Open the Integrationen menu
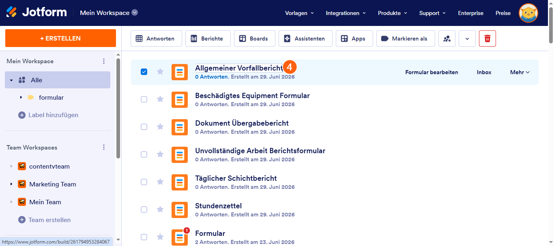Image resolution: width=554 pixels, height=246 pixels. (346, 13)
